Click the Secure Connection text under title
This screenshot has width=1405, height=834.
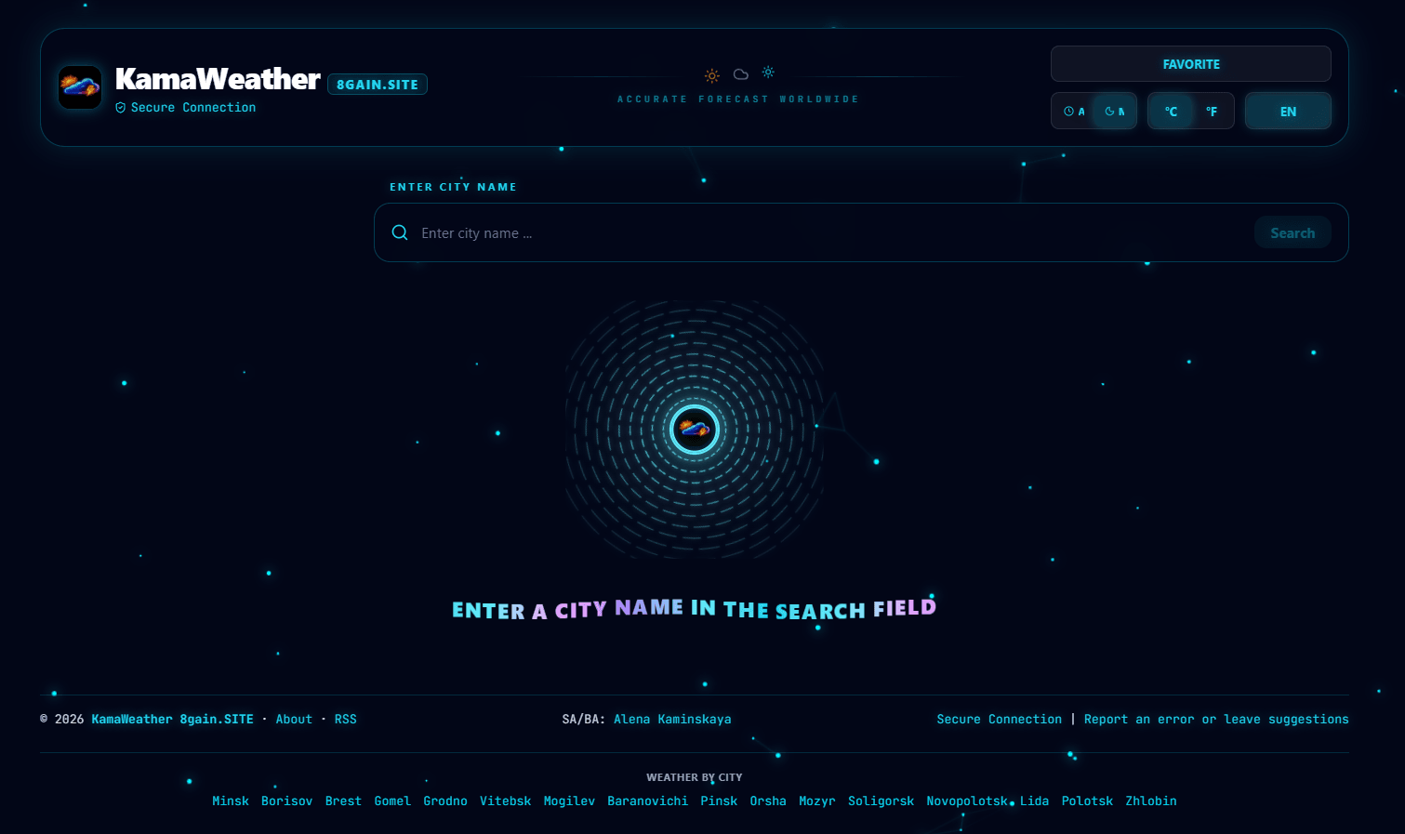tap(193, 108)
